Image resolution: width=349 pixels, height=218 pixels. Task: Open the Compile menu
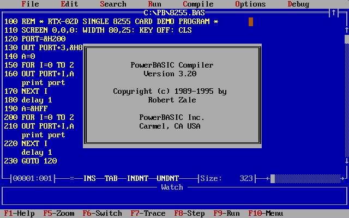click(x=198, y=4)
